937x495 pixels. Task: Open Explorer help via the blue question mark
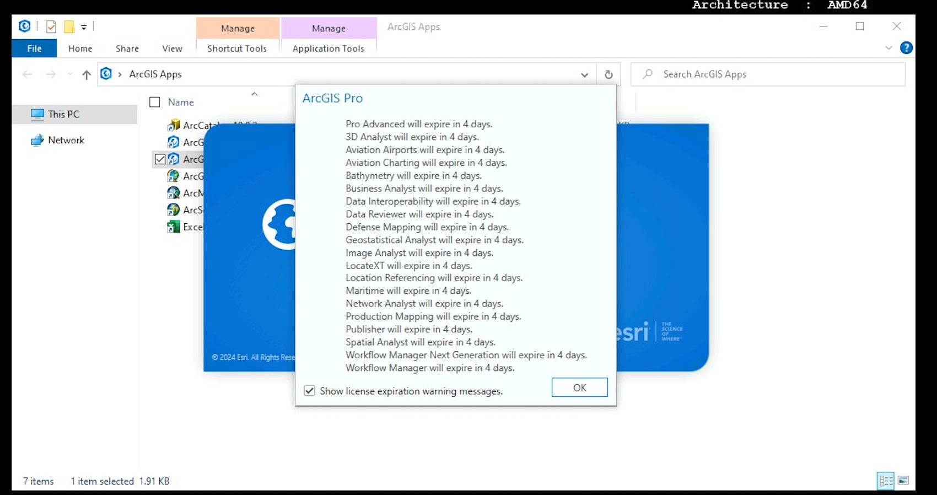pyautogui.click(x=906, y=48)
